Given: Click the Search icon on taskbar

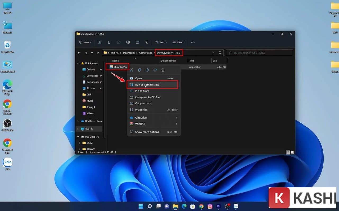Looking at the screenshot, I should 150,206.
